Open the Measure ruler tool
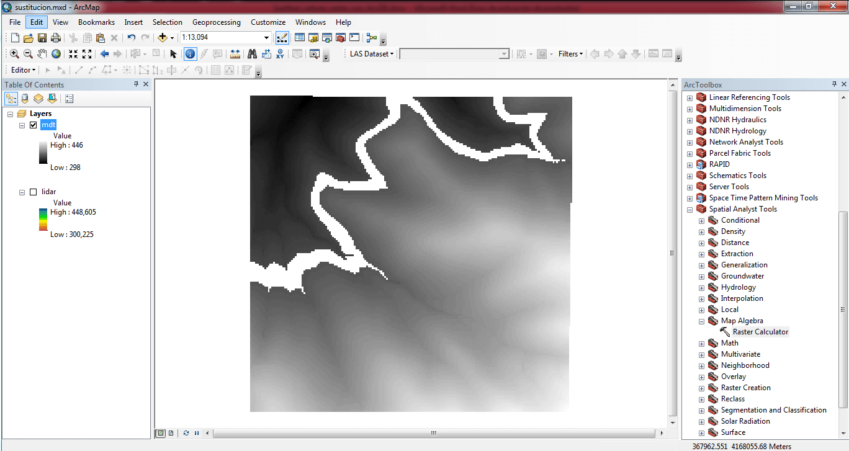 pos(235,54)
